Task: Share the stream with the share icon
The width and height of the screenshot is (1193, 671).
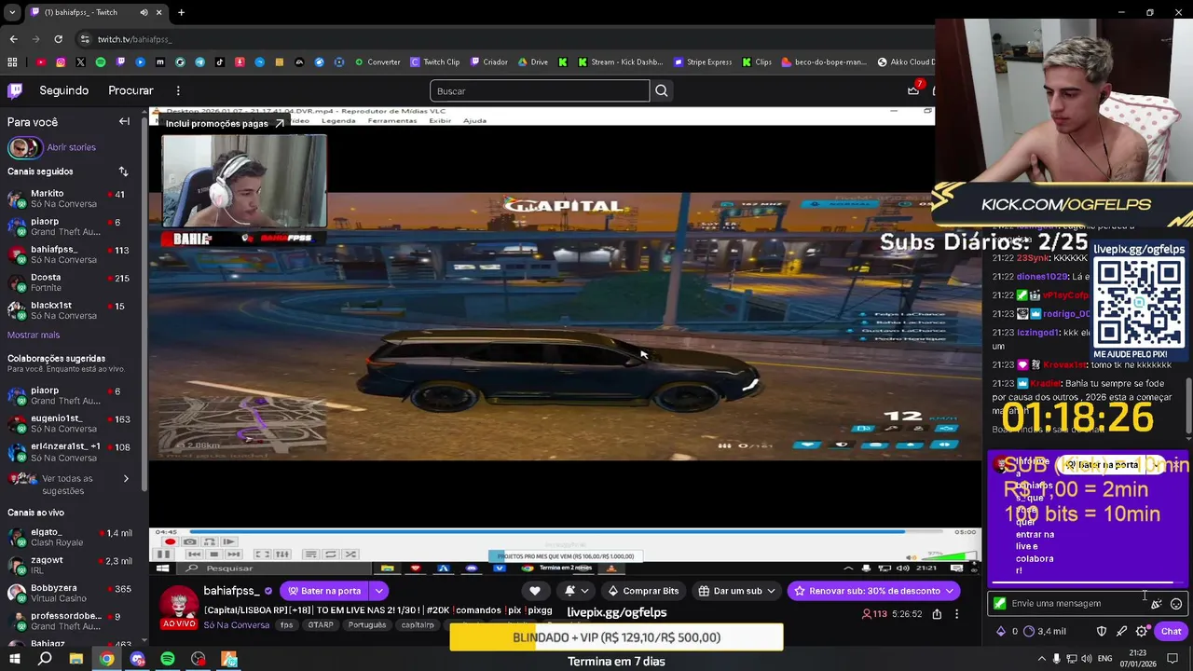Action: (x=937, y=614)
